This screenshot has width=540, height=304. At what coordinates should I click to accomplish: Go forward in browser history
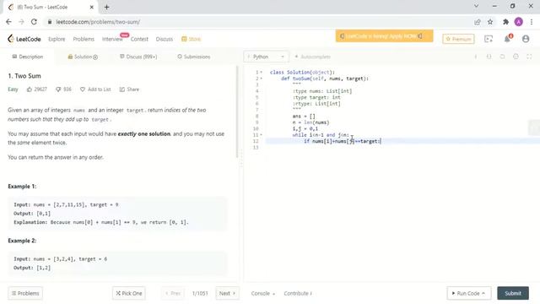tap(21, 22)
